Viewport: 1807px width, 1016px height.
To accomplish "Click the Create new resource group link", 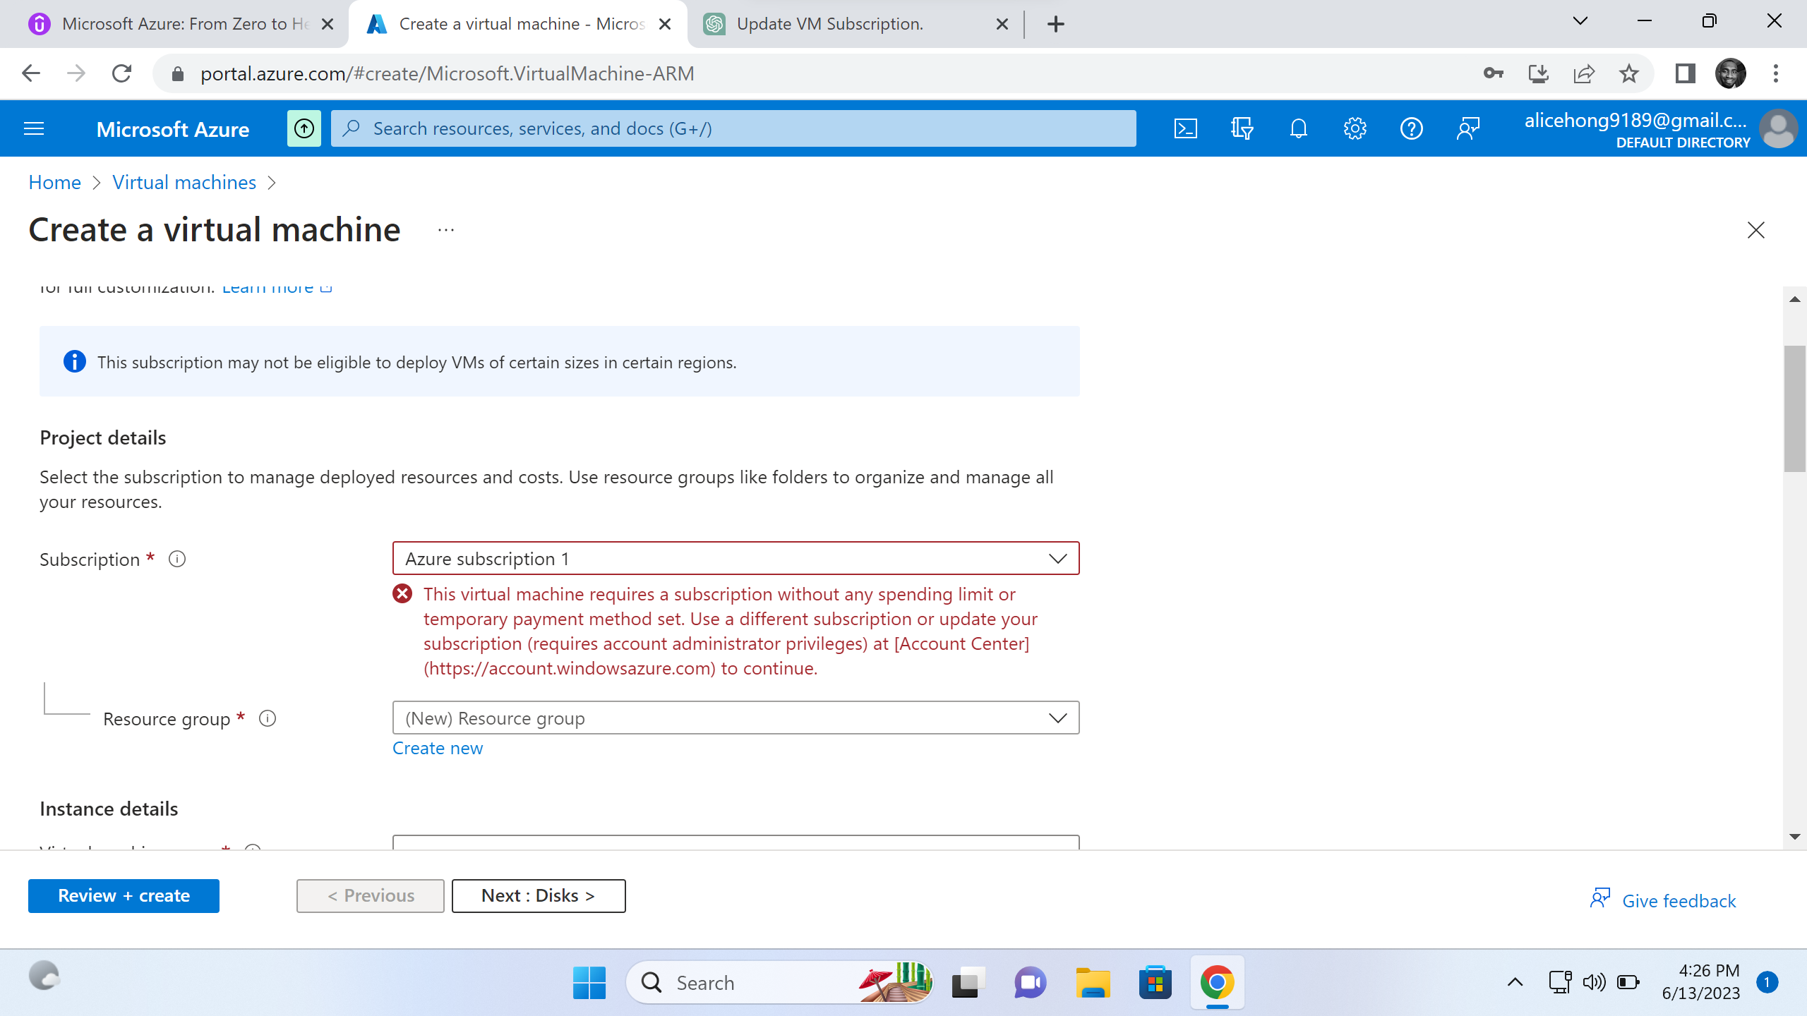I will click(438, 748).
